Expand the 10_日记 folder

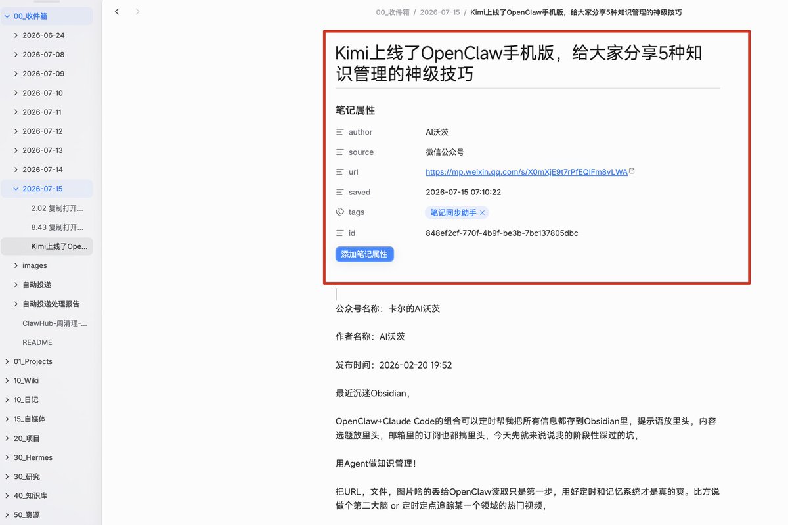point(7,399)
